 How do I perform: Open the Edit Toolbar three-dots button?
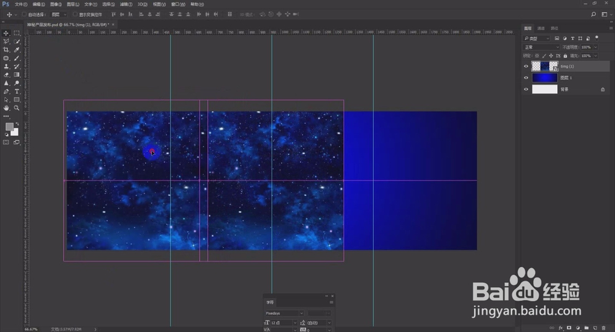coord(6,116)
